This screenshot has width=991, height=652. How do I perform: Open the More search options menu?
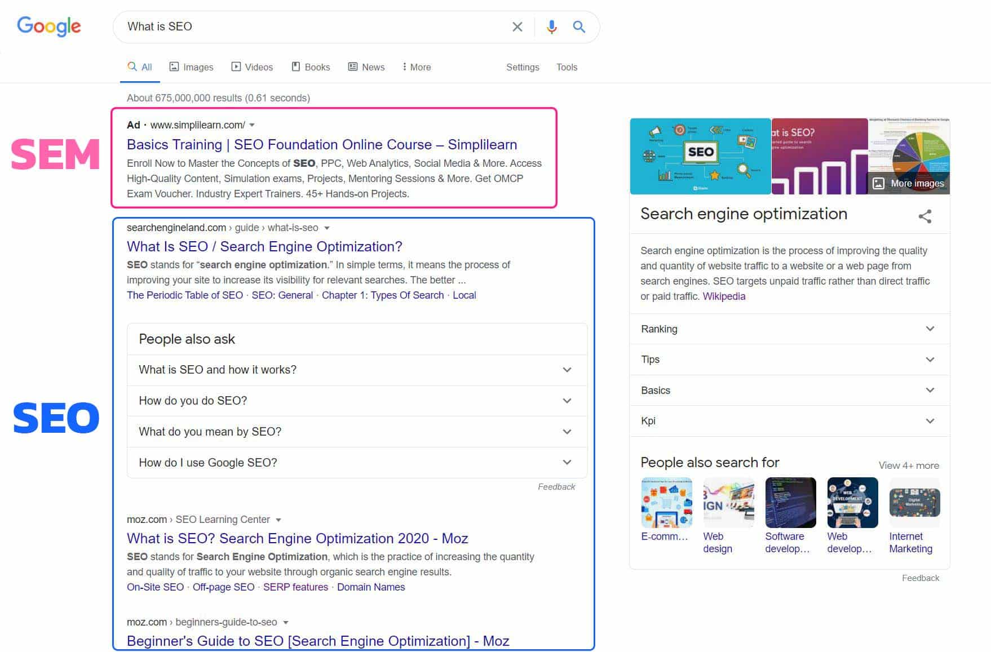(x=417, y=67)
